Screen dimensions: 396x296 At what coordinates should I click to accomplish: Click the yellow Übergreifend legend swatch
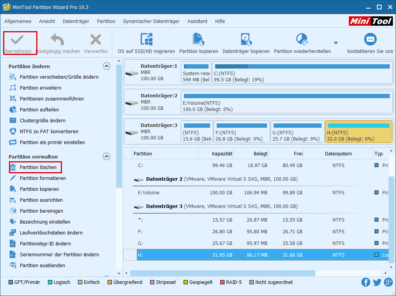(x=110, y=282)
